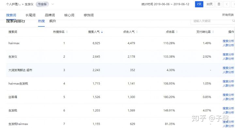Sort by 热搜排名 column arrows

[x=67, y=32]
